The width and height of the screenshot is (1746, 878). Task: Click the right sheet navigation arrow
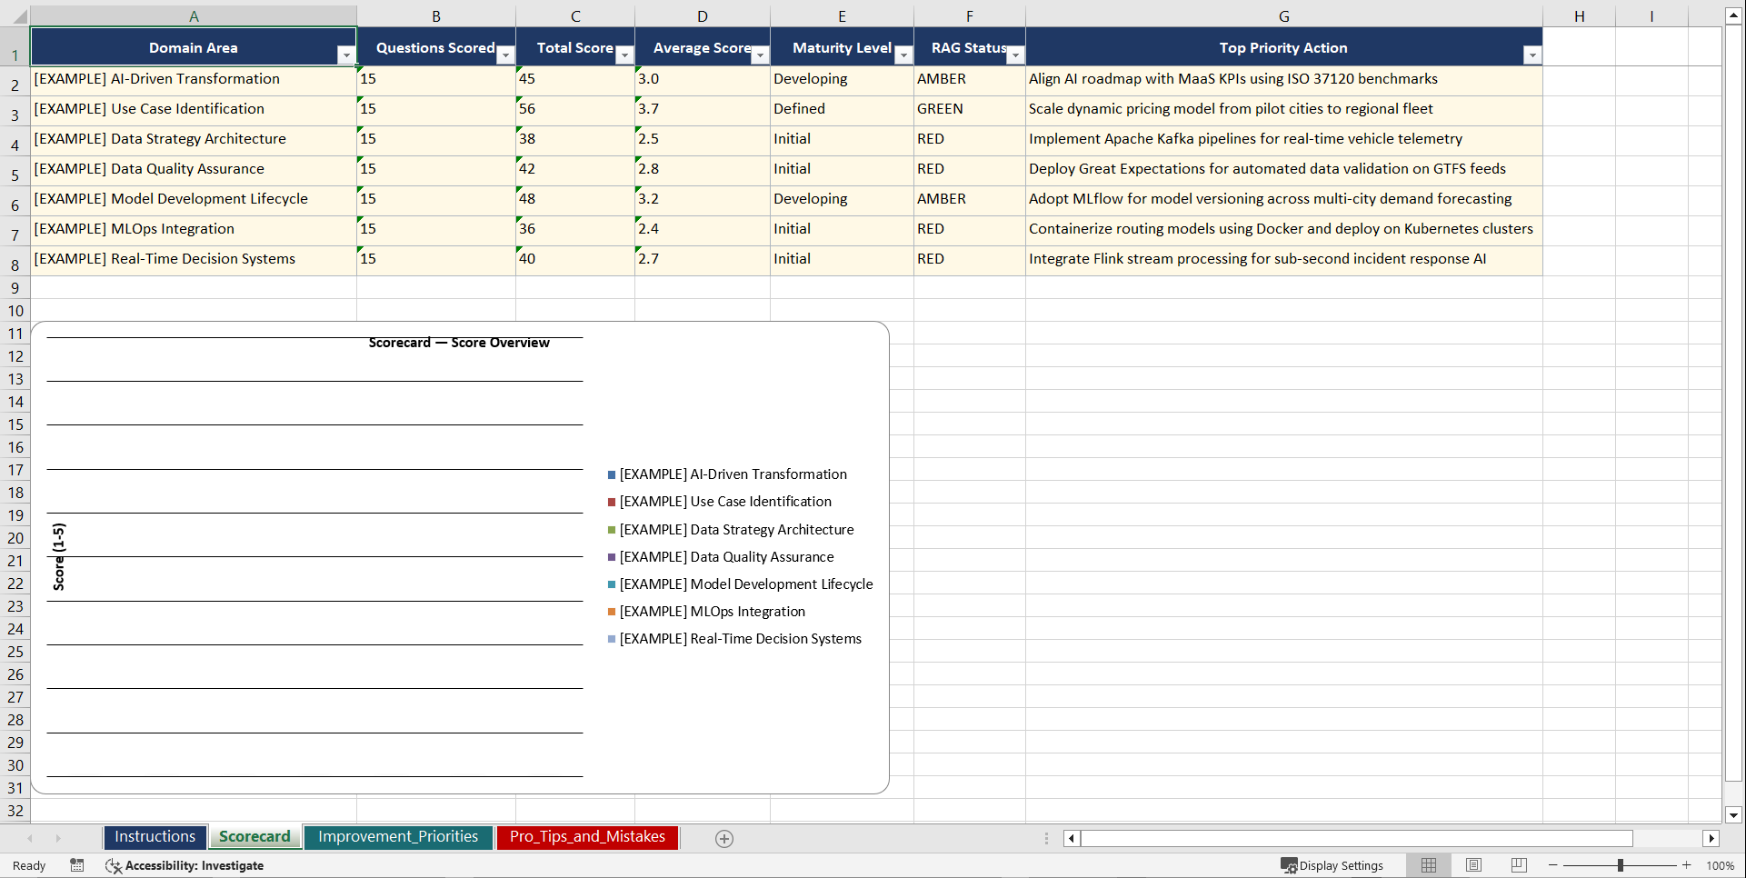coord(58,838)
